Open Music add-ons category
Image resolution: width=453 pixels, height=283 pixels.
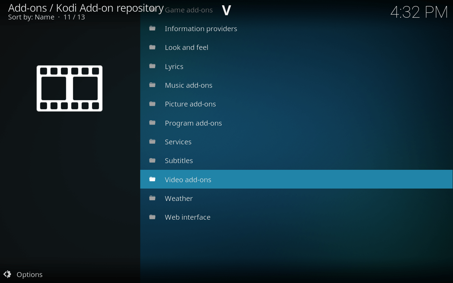(297, 85)
